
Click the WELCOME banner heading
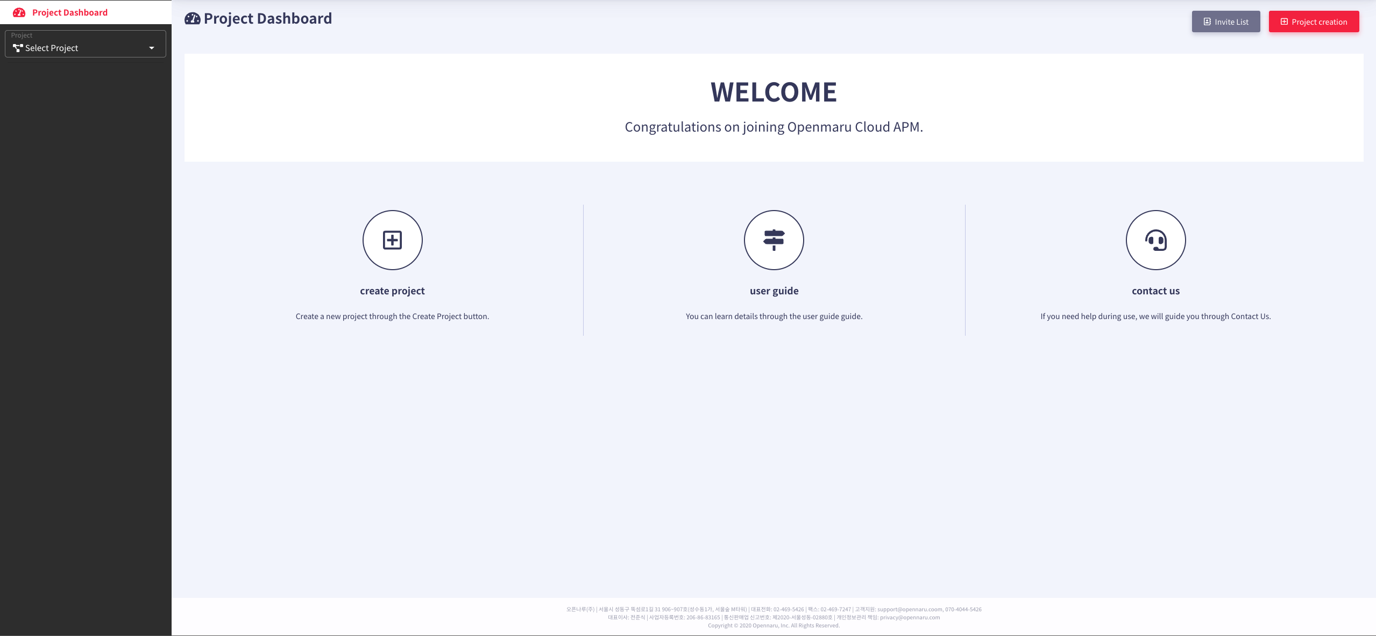click(774, 92)
